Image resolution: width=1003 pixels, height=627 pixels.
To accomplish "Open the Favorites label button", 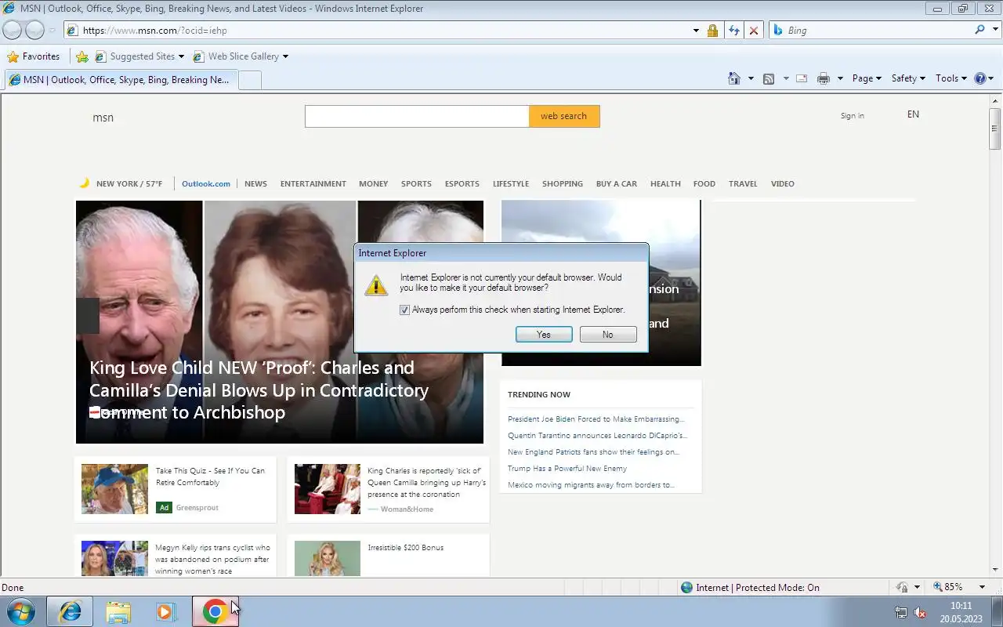I will pos(41,56).
